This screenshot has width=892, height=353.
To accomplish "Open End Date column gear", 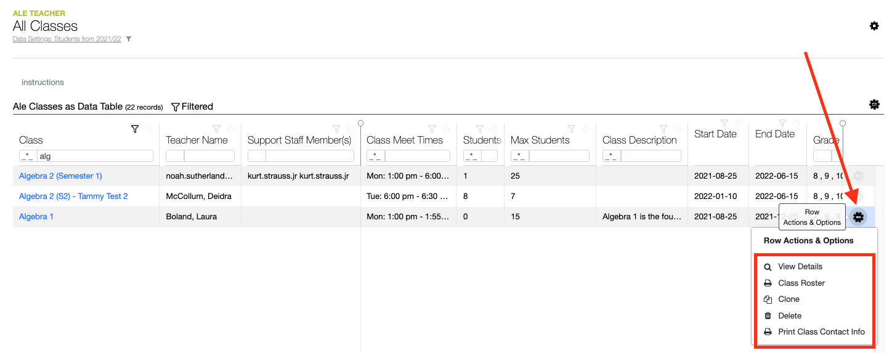I will coord(796,123).
